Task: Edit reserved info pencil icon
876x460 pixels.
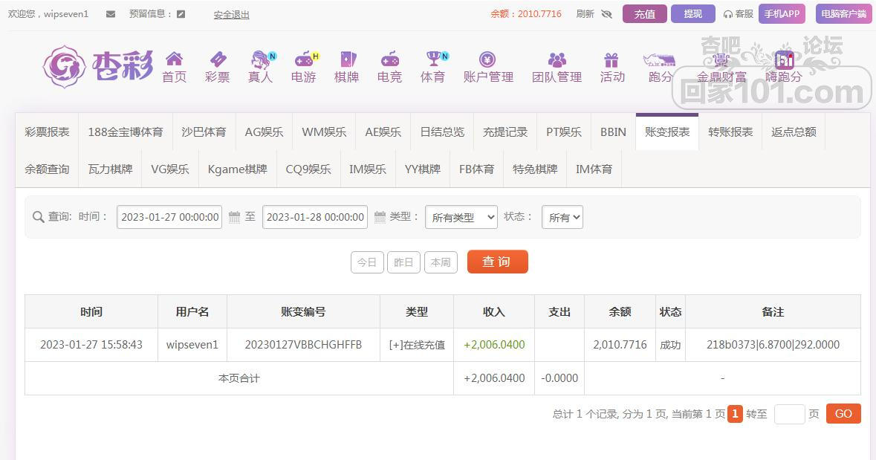Action: point(181,14)
